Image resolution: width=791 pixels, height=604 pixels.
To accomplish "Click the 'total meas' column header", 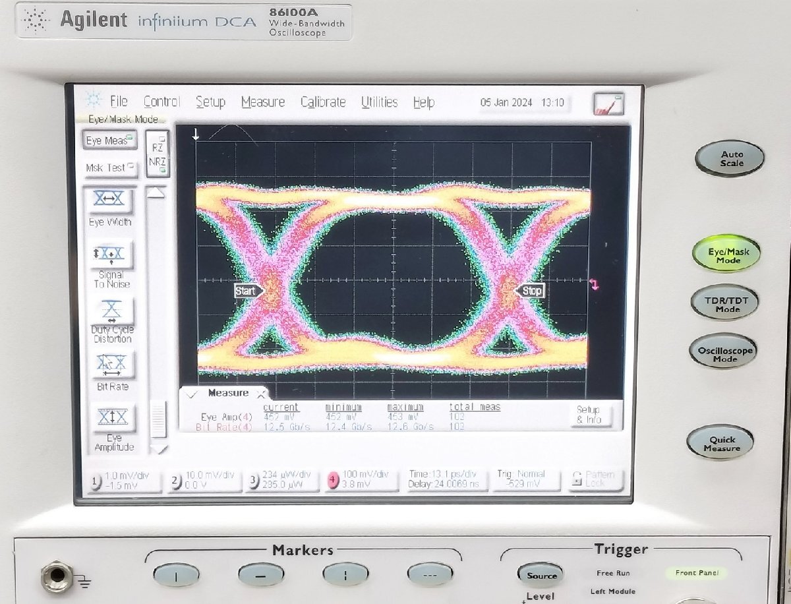I will (x=475, y=408).
